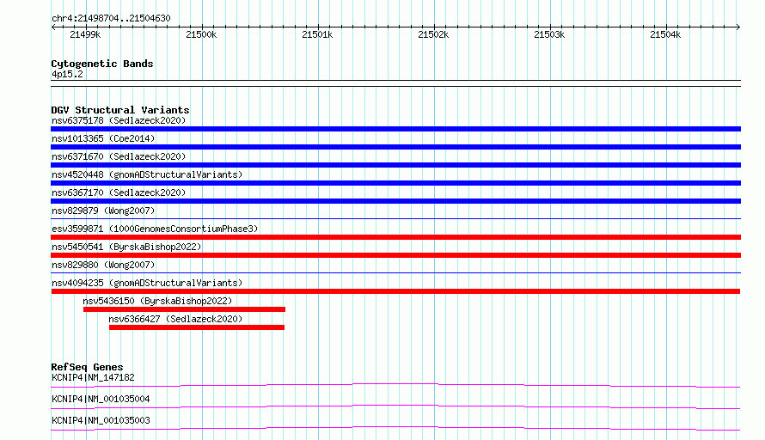Viewport: 765px width, 440px height.
Task: Click the 21504k ruler tick label
Action: coord(665,34)
